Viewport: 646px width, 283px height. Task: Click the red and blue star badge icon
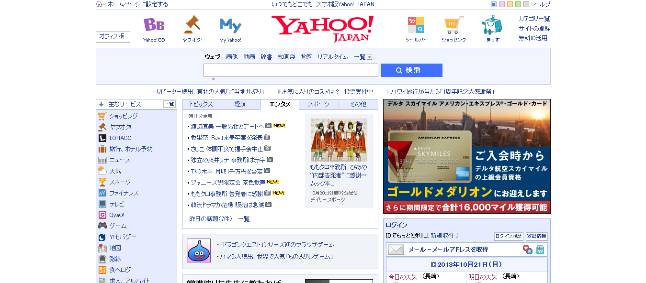(x=527, y=249)
